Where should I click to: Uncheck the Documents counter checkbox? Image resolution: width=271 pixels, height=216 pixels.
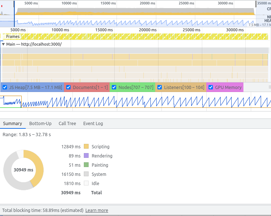point(68,87)
